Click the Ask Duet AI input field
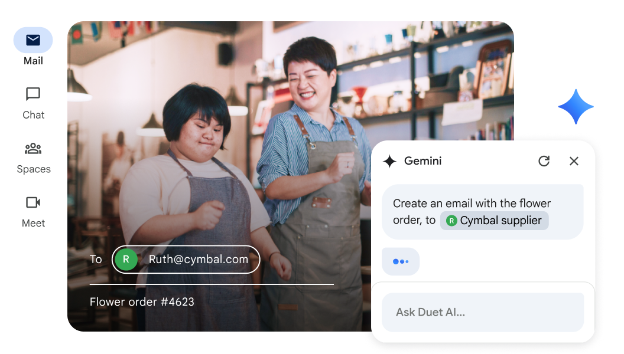The width and height of the screenshot is (624, 354). 483,312
